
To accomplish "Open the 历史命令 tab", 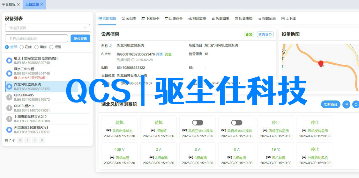I will click(x=174, y=18).
